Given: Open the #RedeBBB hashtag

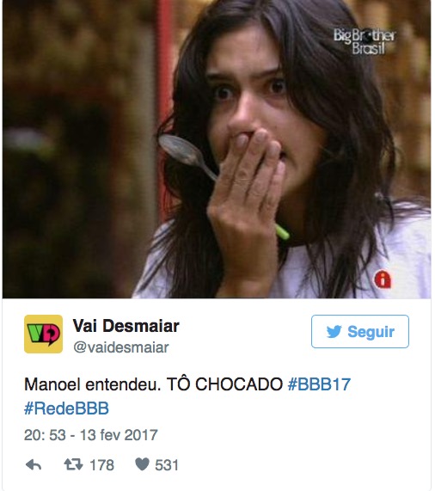Looking at the screenshot, I should pos(67,408).
